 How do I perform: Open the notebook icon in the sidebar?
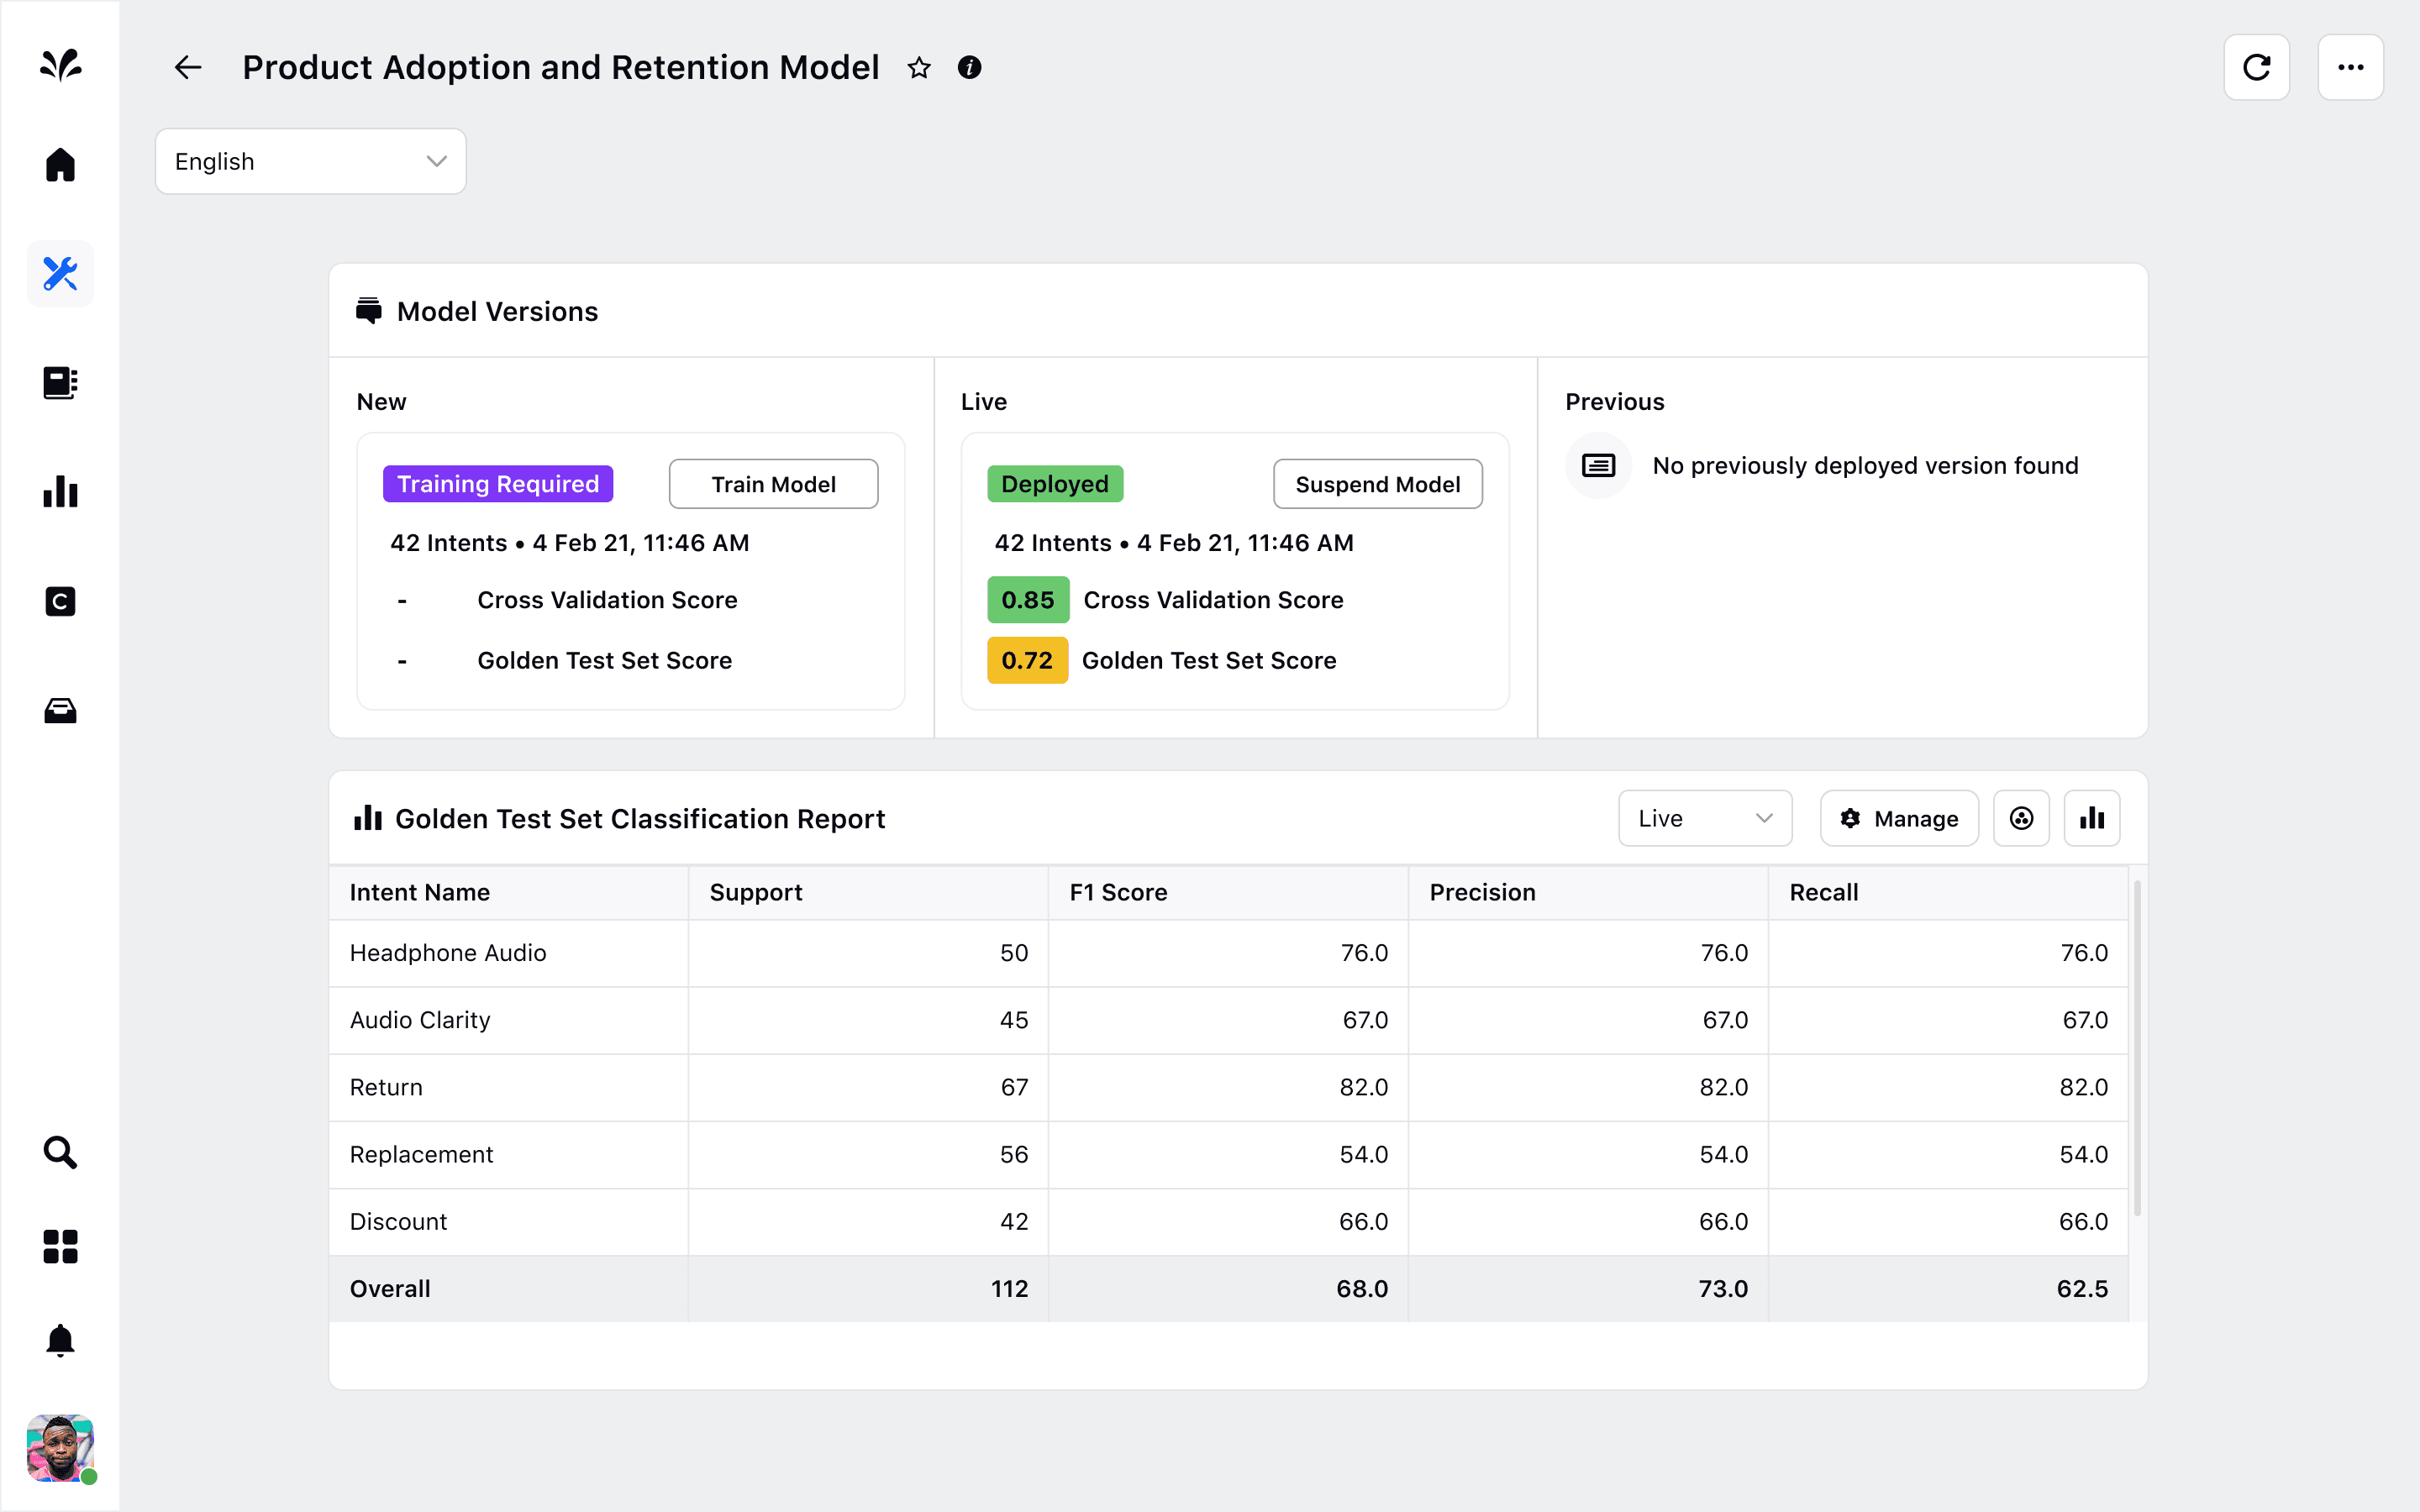click(x=60, y=383)
